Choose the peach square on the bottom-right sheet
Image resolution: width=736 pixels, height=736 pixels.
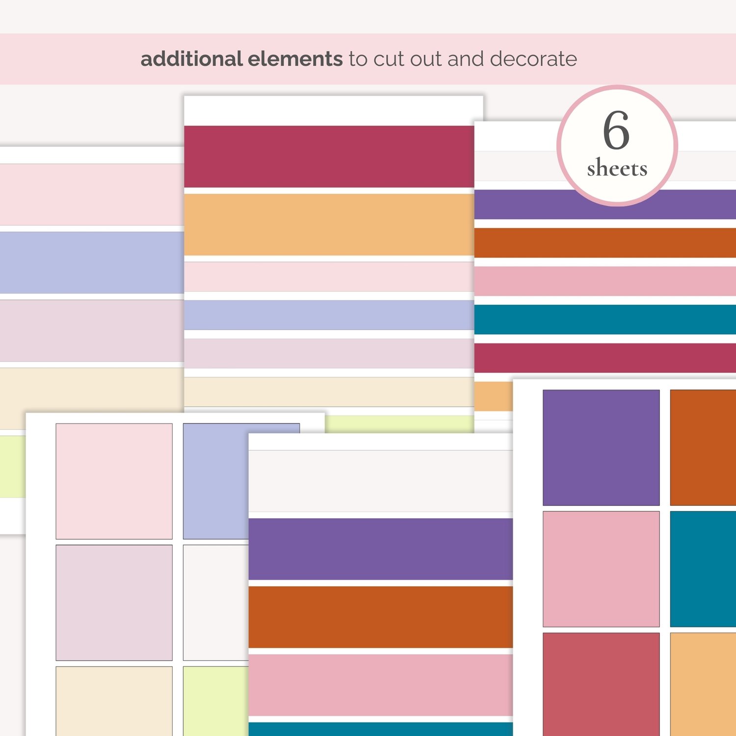[703, 684]
